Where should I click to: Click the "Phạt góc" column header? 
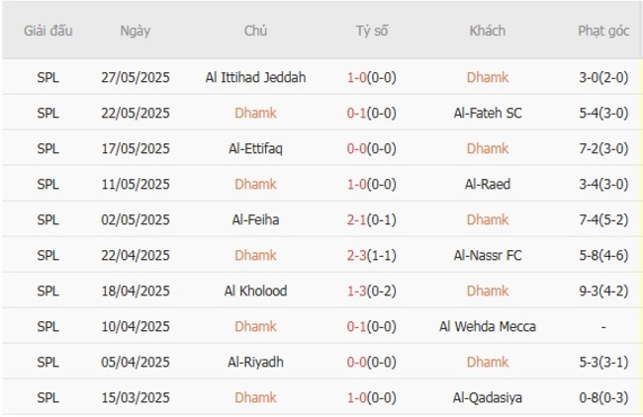click(603, 31)
